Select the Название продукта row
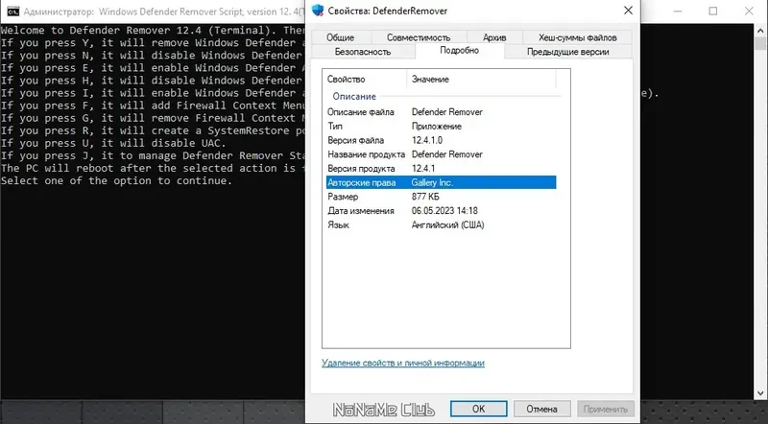 click(441, 154)
